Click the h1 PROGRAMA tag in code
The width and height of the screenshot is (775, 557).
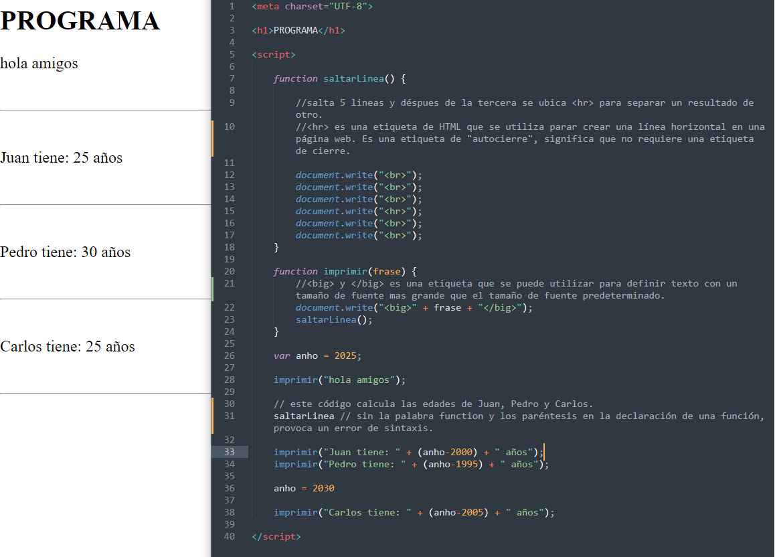click(x=298, y=31)
